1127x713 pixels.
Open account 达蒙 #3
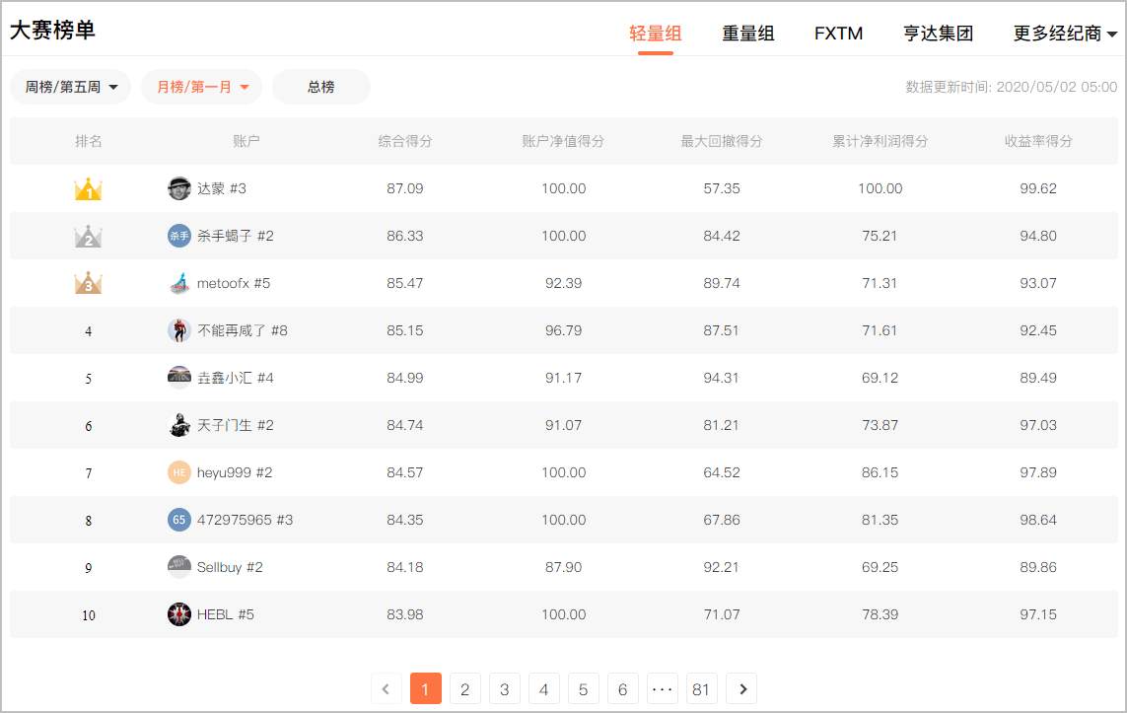(x=222, y=188)
